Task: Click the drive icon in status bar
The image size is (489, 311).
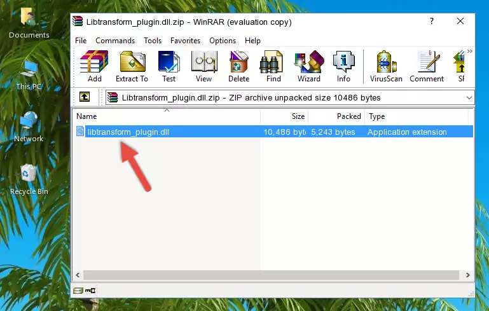Action: [78, 291]
